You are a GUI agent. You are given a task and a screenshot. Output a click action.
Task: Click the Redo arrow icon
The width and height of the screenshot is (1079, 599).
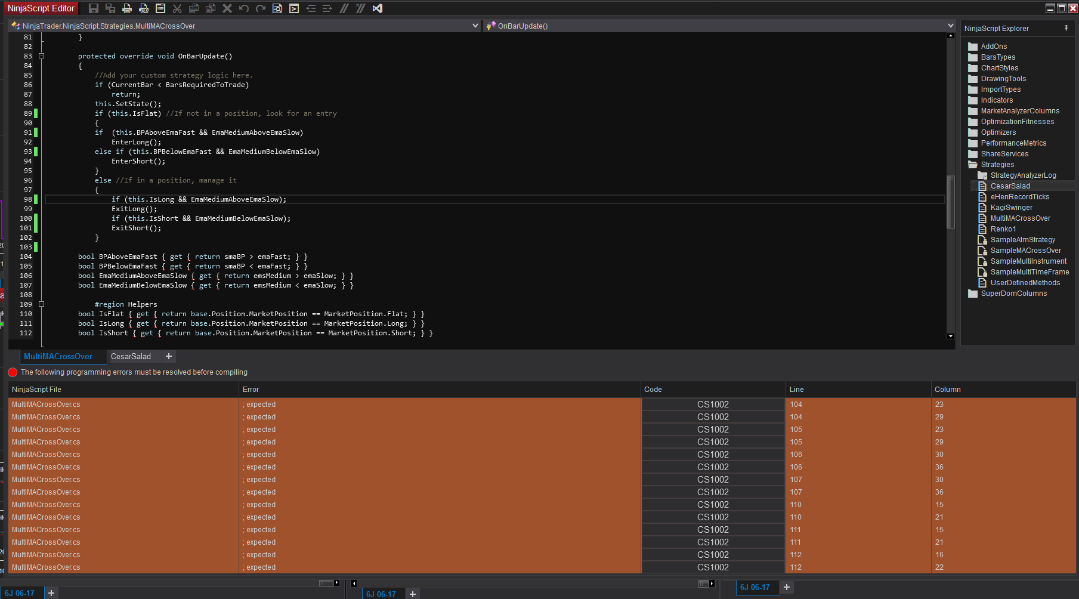[x=261, y=8]
